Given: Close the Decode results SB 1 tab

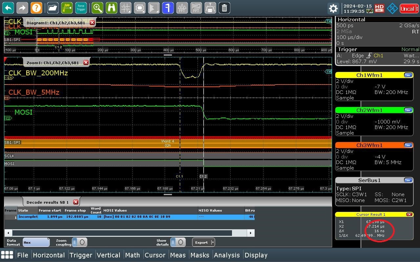Looking at the screenshot, I should point(76,202).
